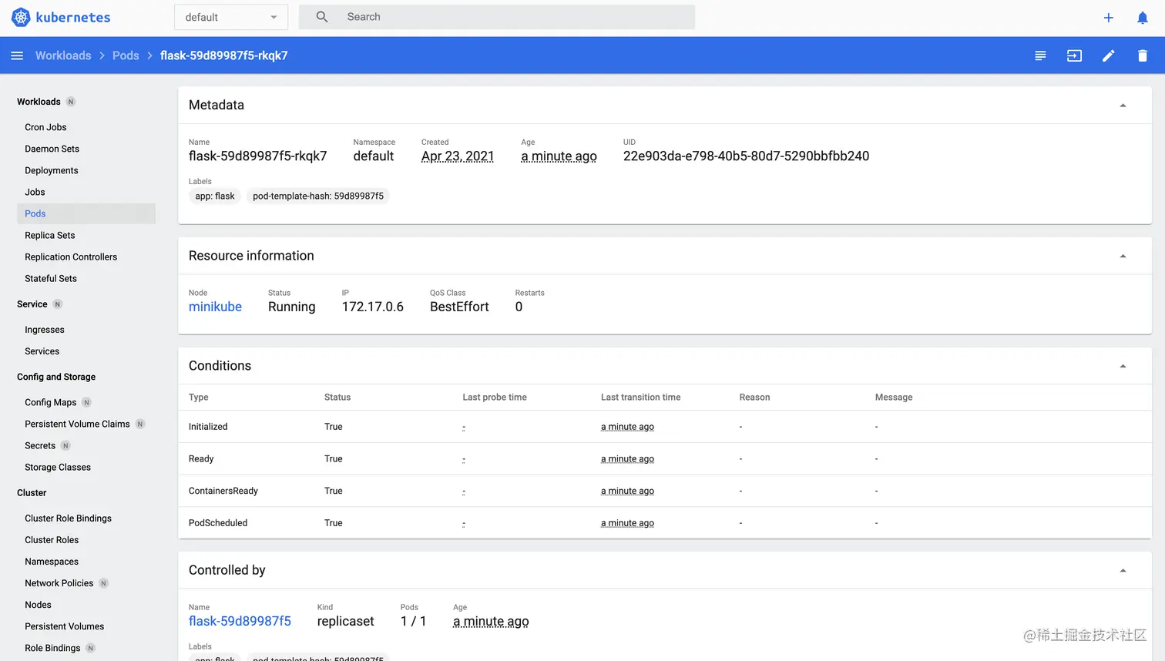The height and width of the screenshot is (661, 1165).
Task: Click the pod name in breadcrumb
Action: [x=224, y=55]
